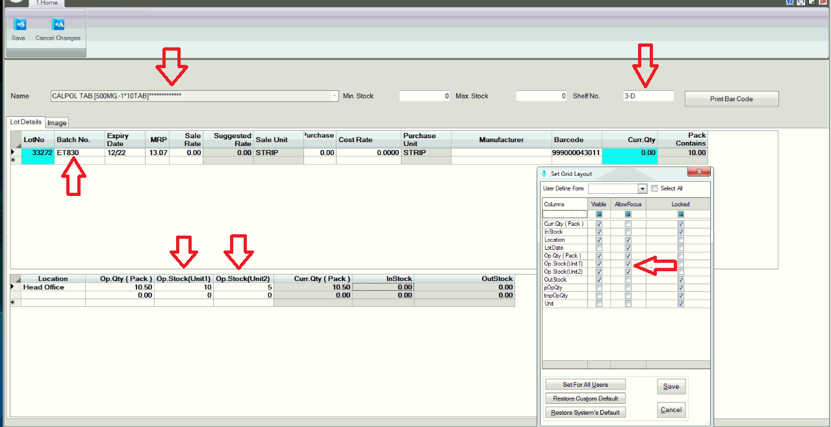
Task: Select the Head Office location cell
Action: 53,287
